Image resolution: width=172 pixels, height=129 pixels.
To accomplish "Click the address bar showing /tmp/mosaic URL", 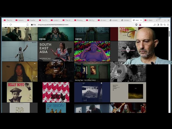I will (82, 25).
